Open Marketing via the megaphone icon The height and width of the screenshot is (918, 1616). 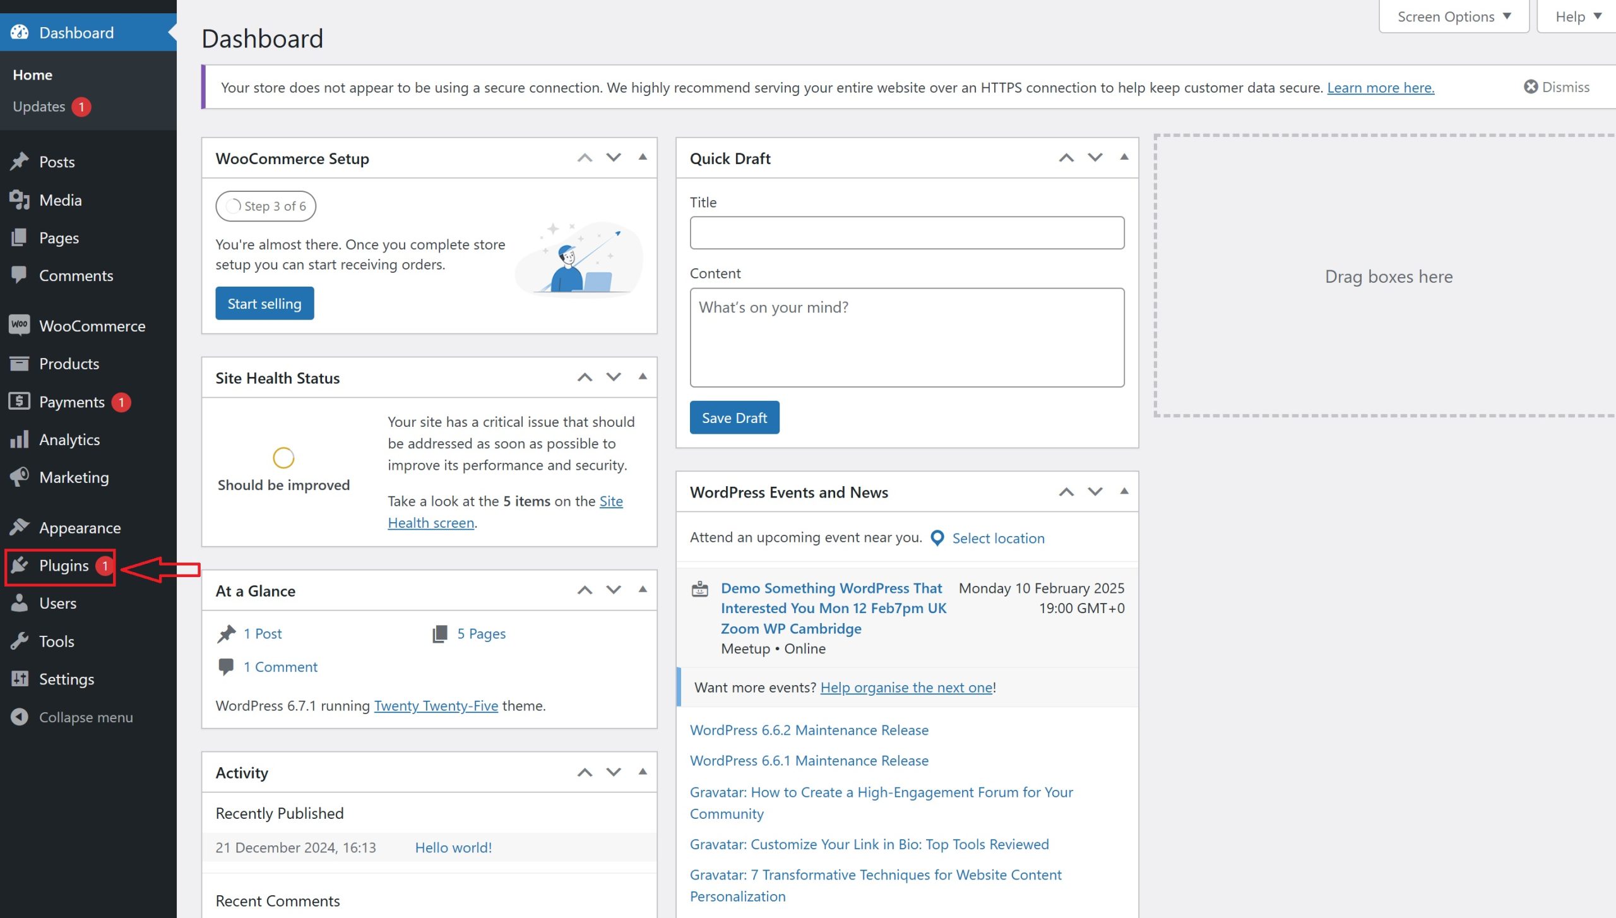(20, 477)
